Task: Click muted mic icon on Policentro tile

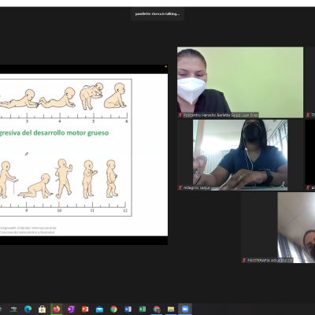Action: coord(180,115)
